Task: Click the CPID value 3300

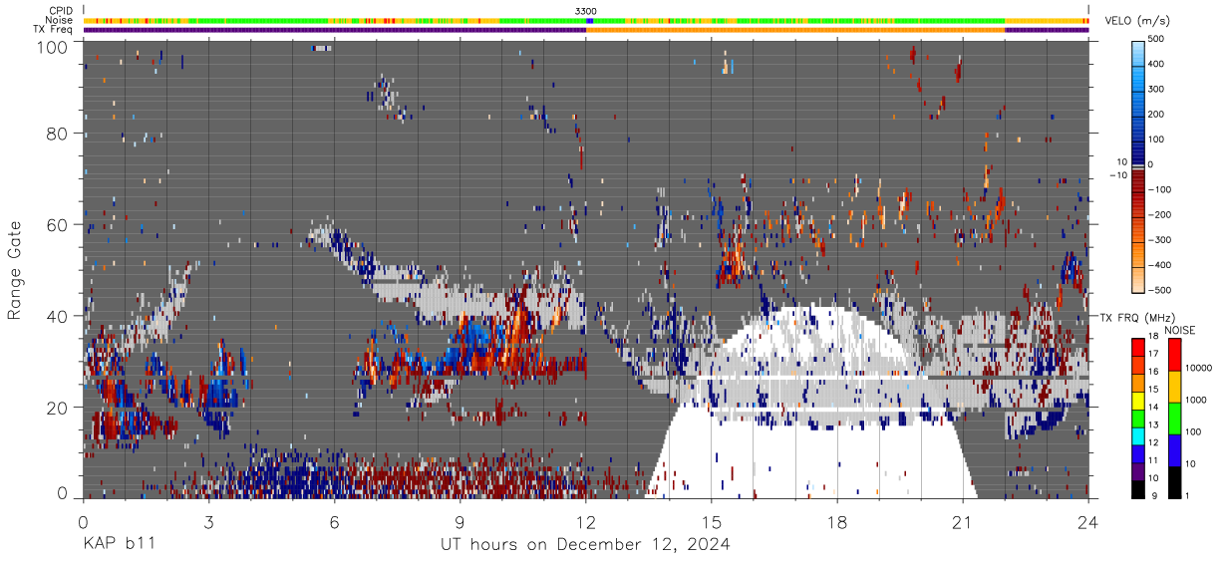Action: tap(586, 10)
